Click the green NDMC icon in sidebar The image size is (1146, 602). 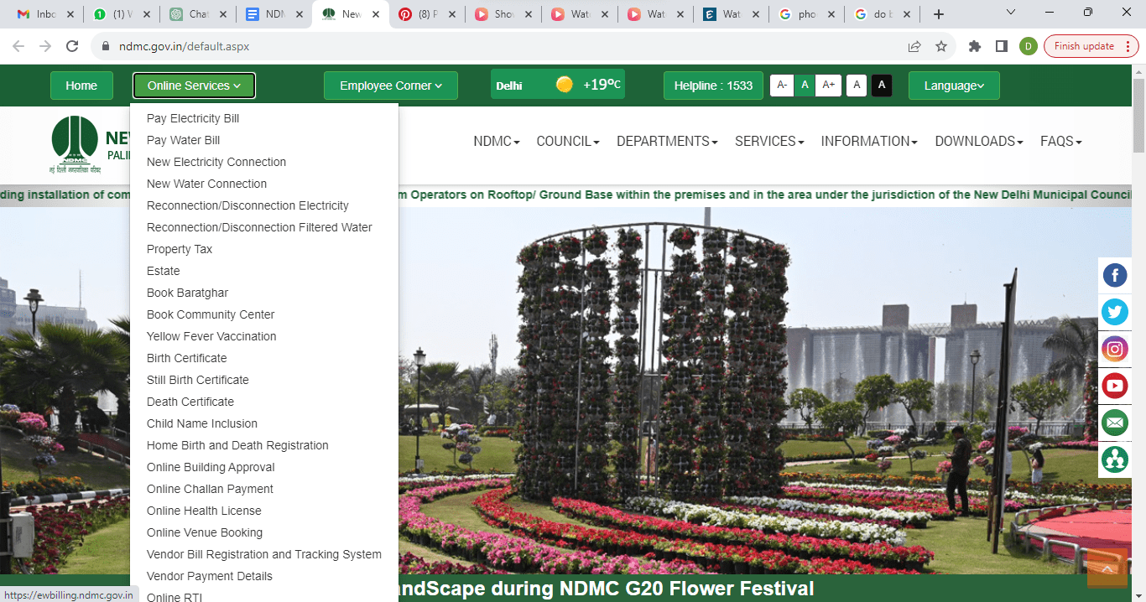point(1115,459)
